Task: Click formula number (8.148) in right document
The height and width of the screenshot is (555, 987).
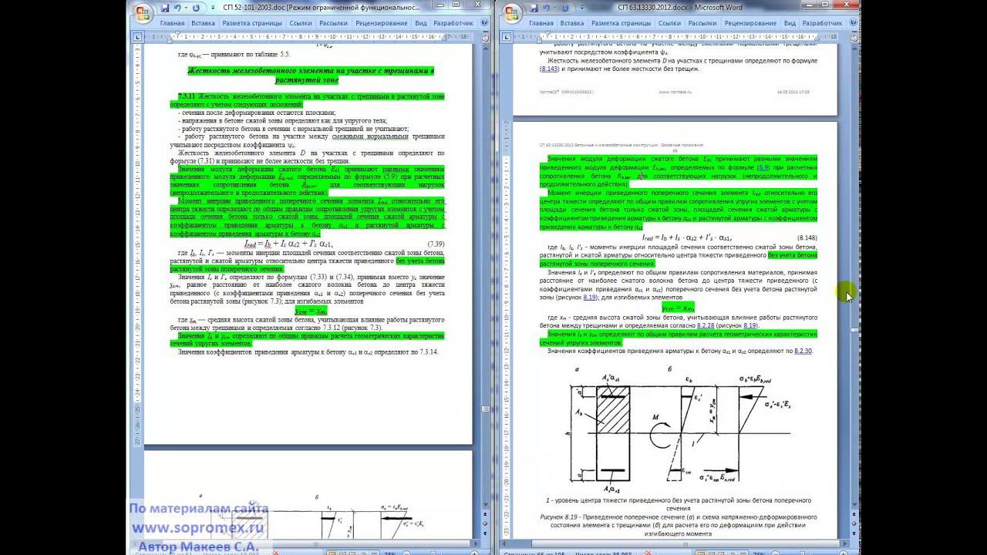Action: point(806,238)
